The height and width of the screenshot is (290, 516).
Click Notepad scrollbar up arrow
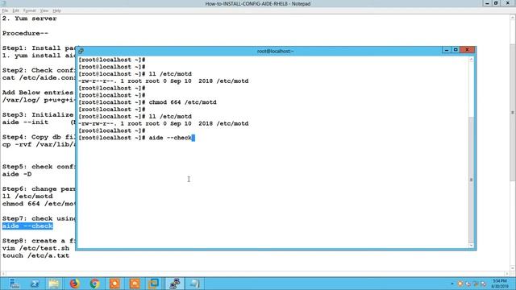pos(513,18)
